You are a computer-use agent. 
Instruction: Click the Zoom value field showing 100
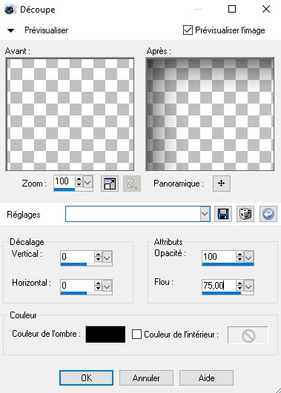[65, 181]
